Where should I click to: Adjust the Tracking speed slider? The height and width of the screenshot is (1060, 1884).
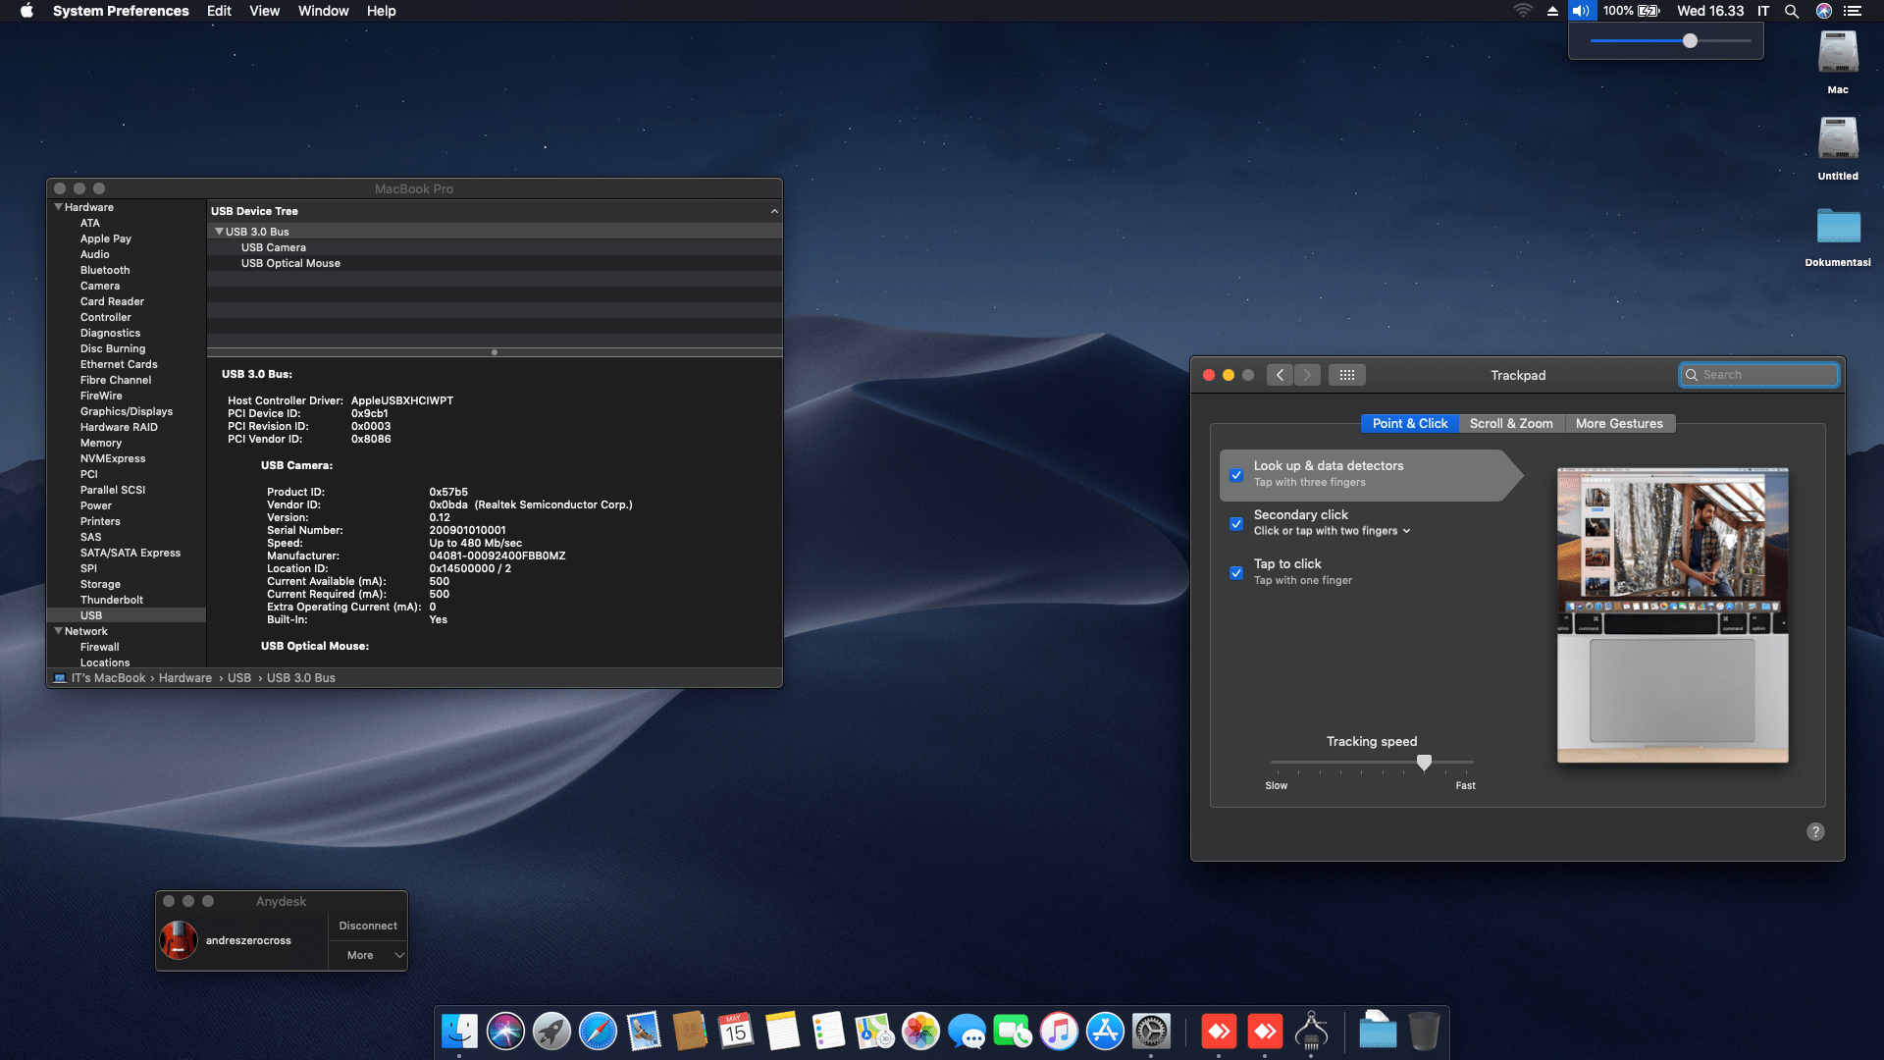coord(1424,763)
